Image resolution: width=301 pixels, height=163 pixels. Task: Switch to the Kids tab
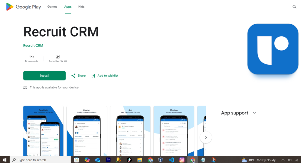81,7
